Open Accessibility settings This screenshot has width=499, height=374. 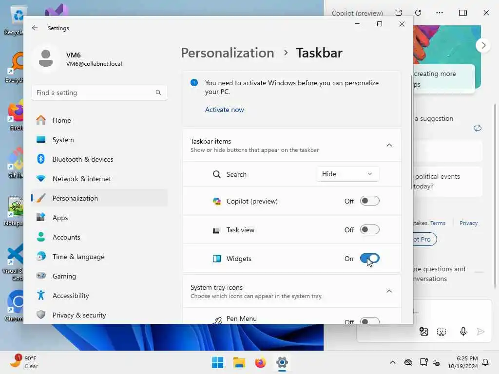coord(99,296)
